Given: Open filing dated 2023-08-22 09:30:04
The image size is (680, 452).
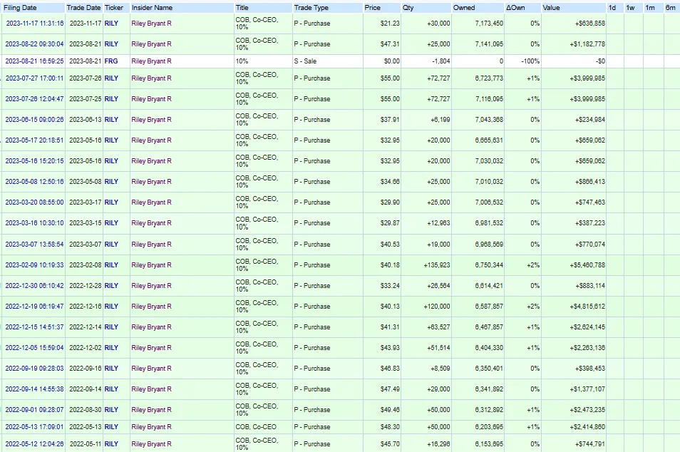Looking at the screenshot, I should point(35,43).
